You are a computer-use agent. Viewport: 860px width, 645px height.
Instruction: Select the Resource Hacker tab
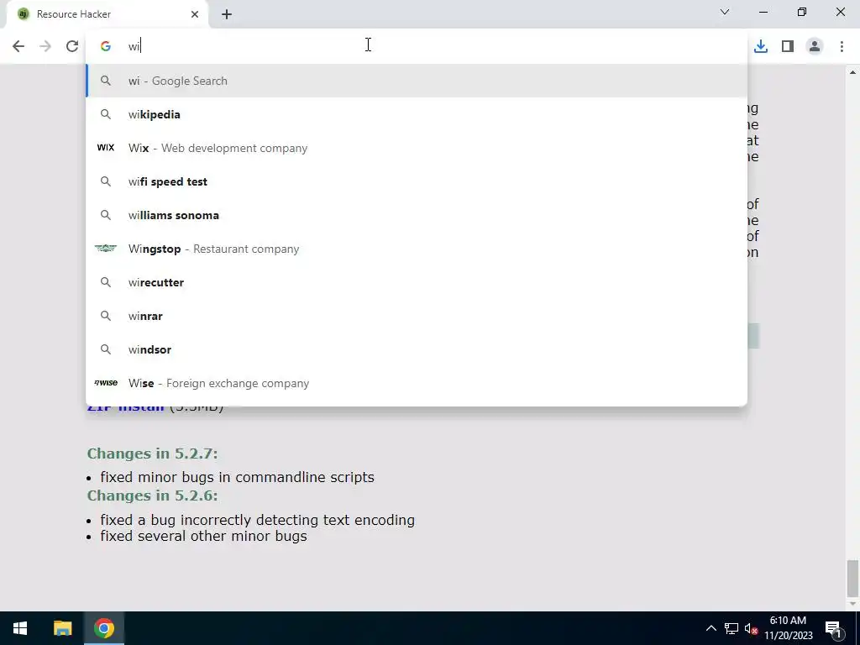click(x=107, y=14)
